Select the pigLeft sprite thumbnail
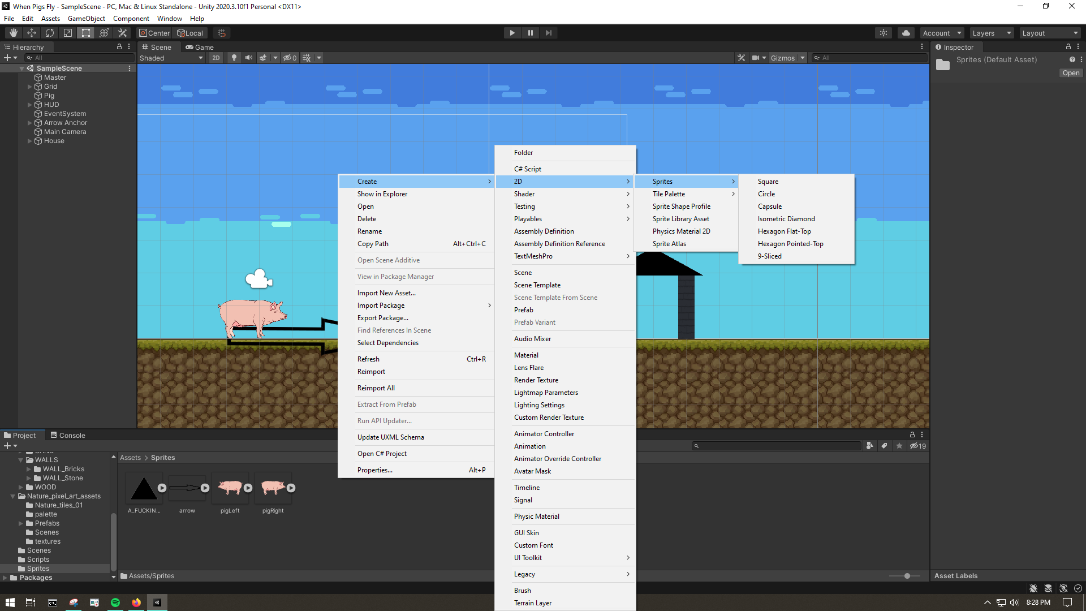Viewport: 1086px width, 611px height. [x=230, y=488]
